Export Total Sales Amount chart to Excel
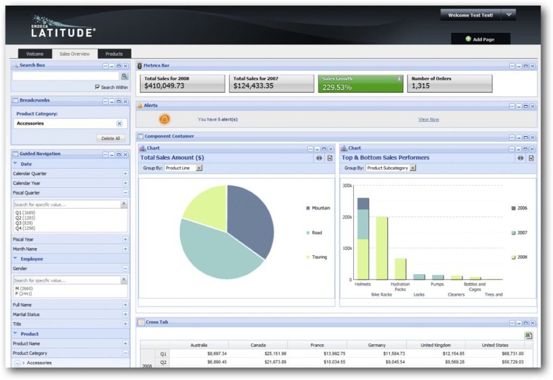The width and height of the screenshot is (553, 380). click(329, 158)
